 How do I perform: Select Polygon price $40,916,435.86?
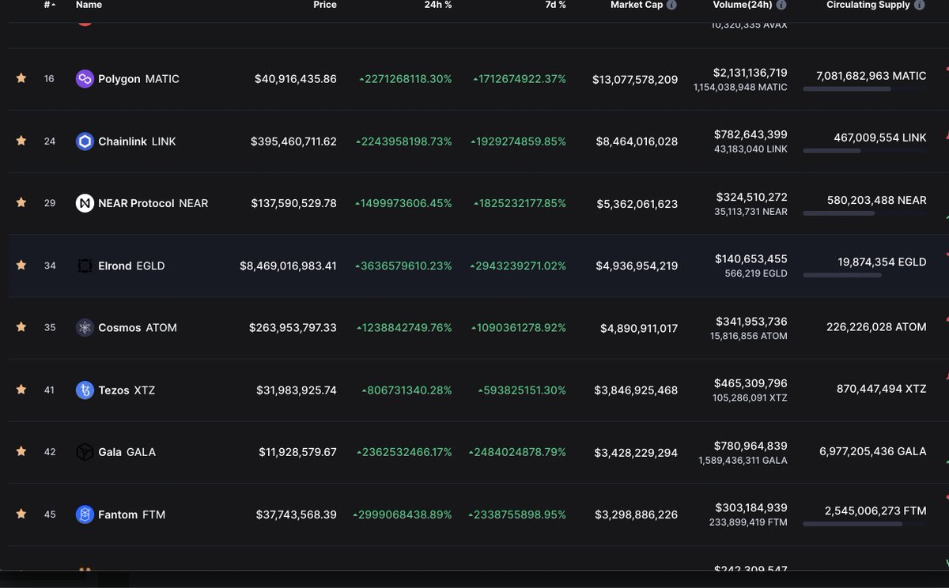click(x=296, y=79)
